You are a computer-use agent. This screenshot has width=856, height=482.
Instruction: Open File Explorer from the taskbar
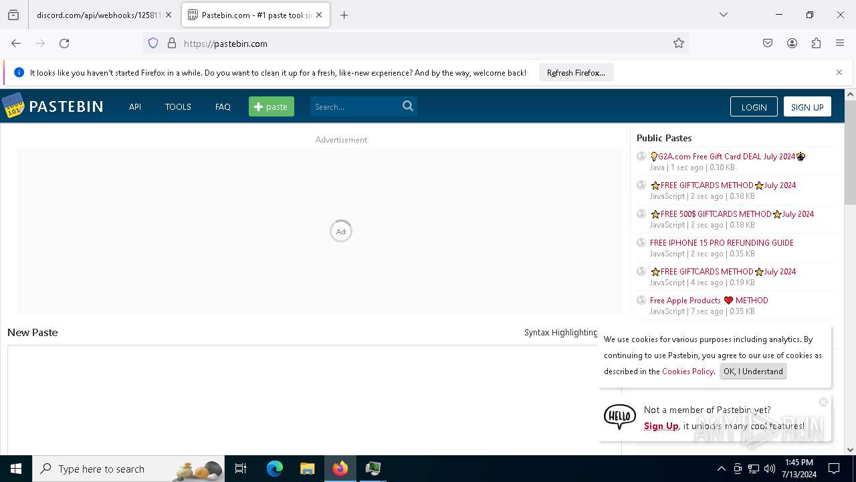tap(308, 469)
